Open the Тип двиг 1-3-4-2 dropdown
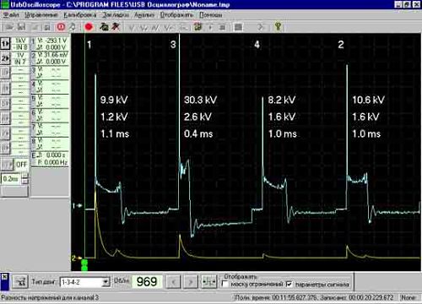Image resolution: width=422 pixels, height=304 pixels. coord(106,282)
